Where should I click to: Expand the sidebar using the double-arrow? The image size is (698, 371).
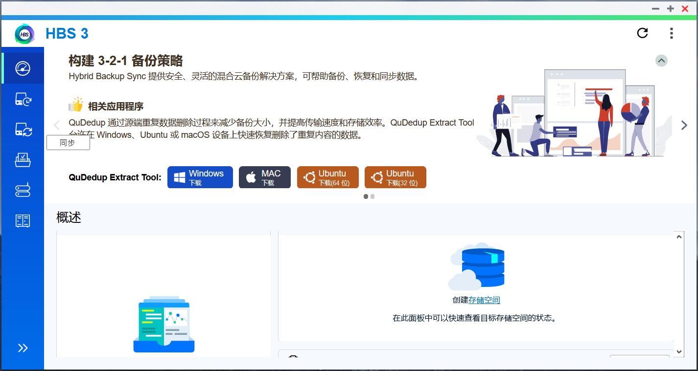click(x=22, y=348)
